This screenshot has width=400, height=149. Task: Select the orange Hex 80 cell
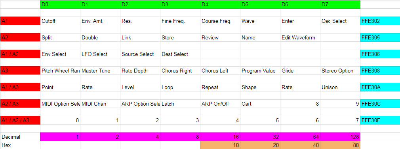pyautogui.click(x=340, y=145)
